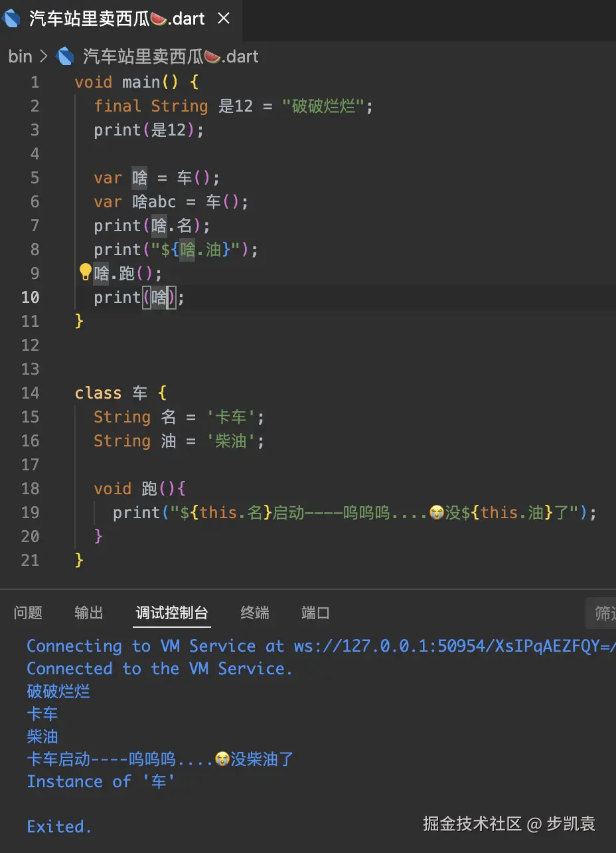Viewport: 616px width, 853px height.
Task: Close the 汽车站里卖西瓜🍉.dart tab
Action: tap(223, 19)
